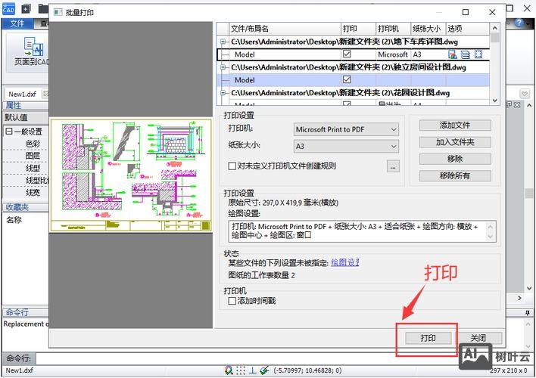Viewport: 536px width, 378px height.
Task: Open the 文件 menu tab
Action: tap(17, 23)
